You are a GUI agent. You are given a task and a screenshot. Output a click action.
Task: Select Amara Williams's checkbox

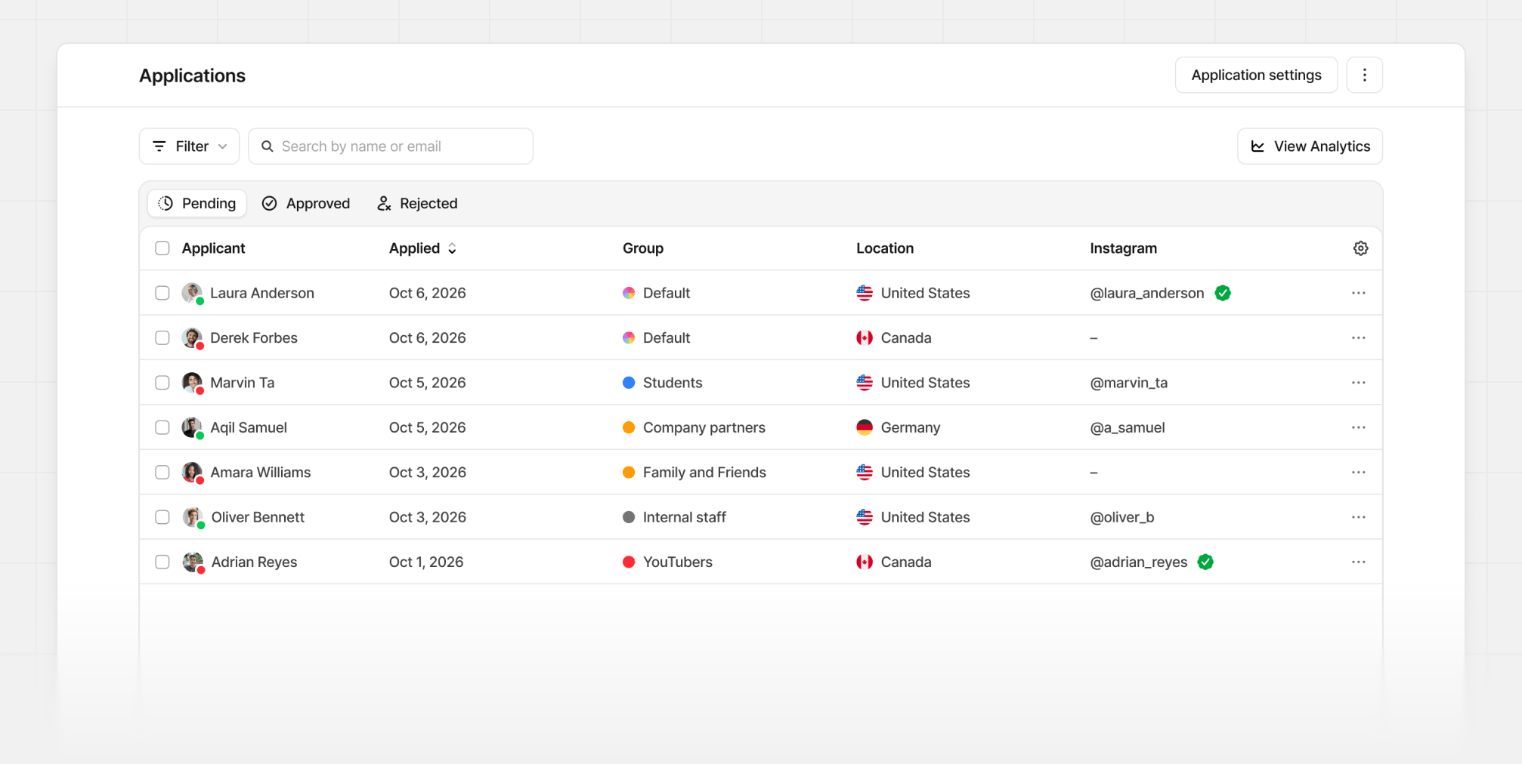coord(162,472)
